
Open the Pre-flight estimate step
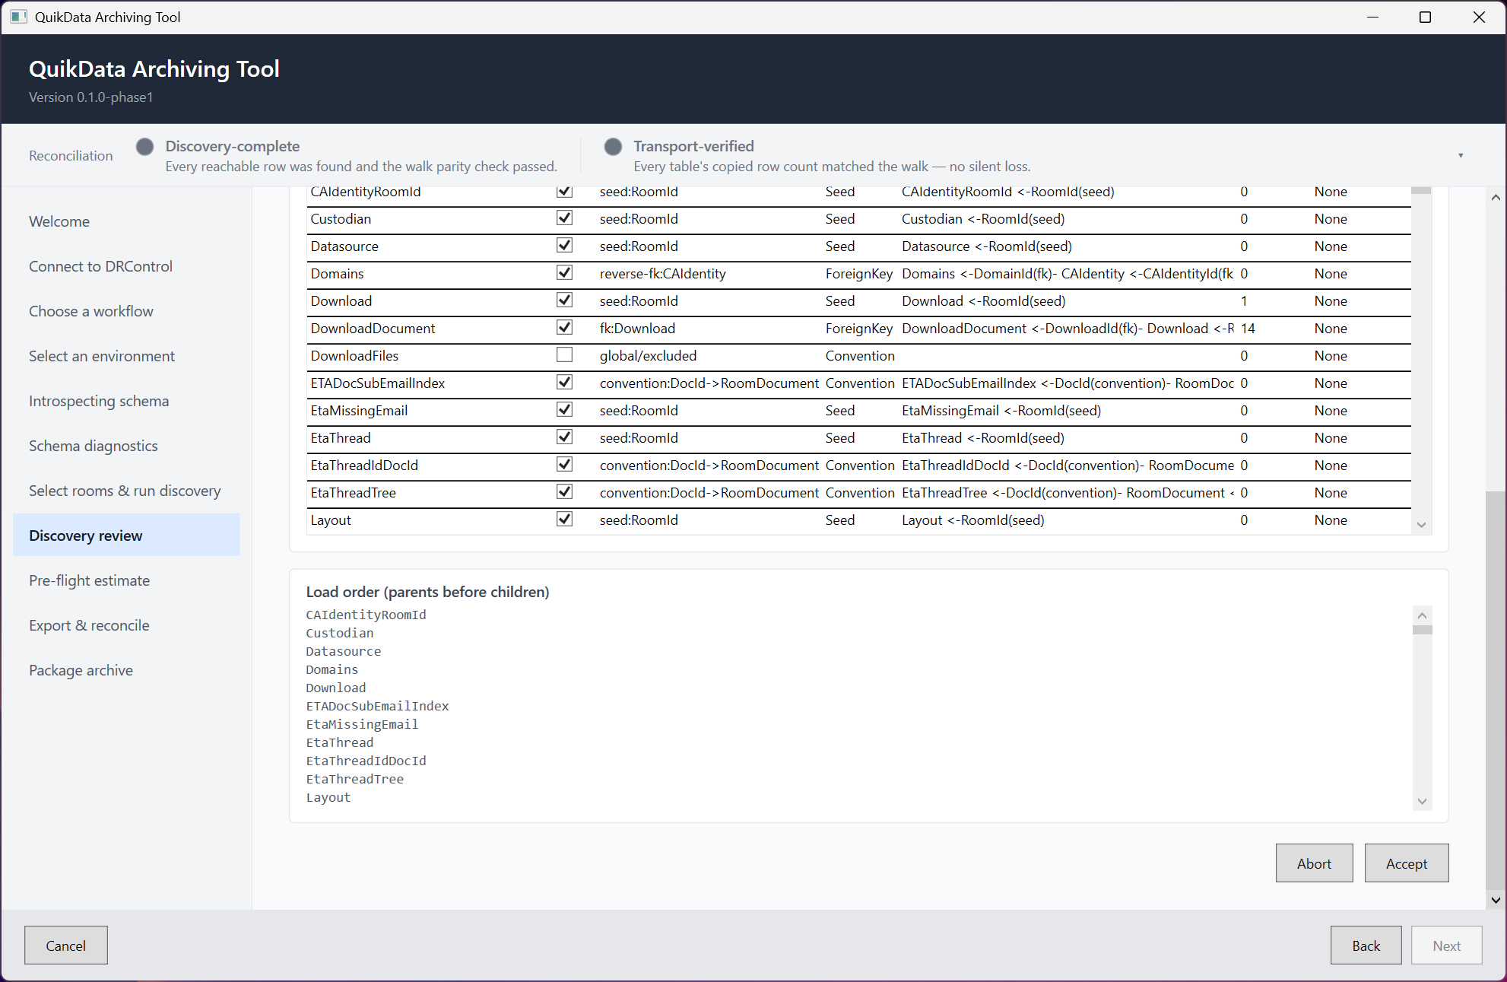[x=126, y=580]
